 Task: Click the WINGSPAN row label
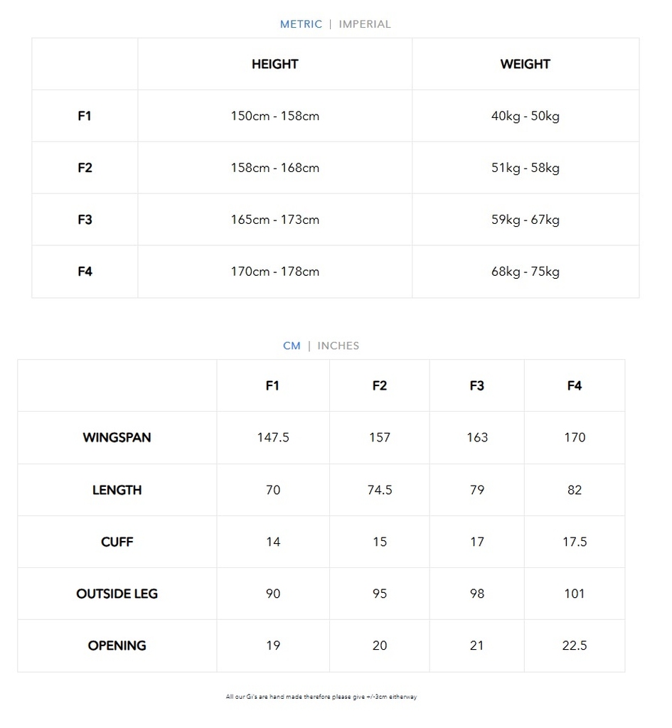pos(117,437)
